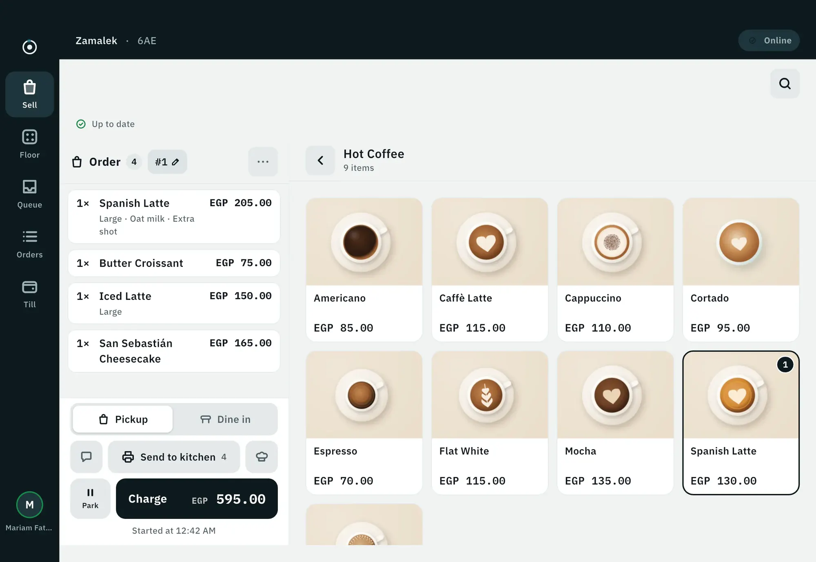Open Butter Croissant order line
The width and height of the screenshot is (816, 562).
coord(174,263)
